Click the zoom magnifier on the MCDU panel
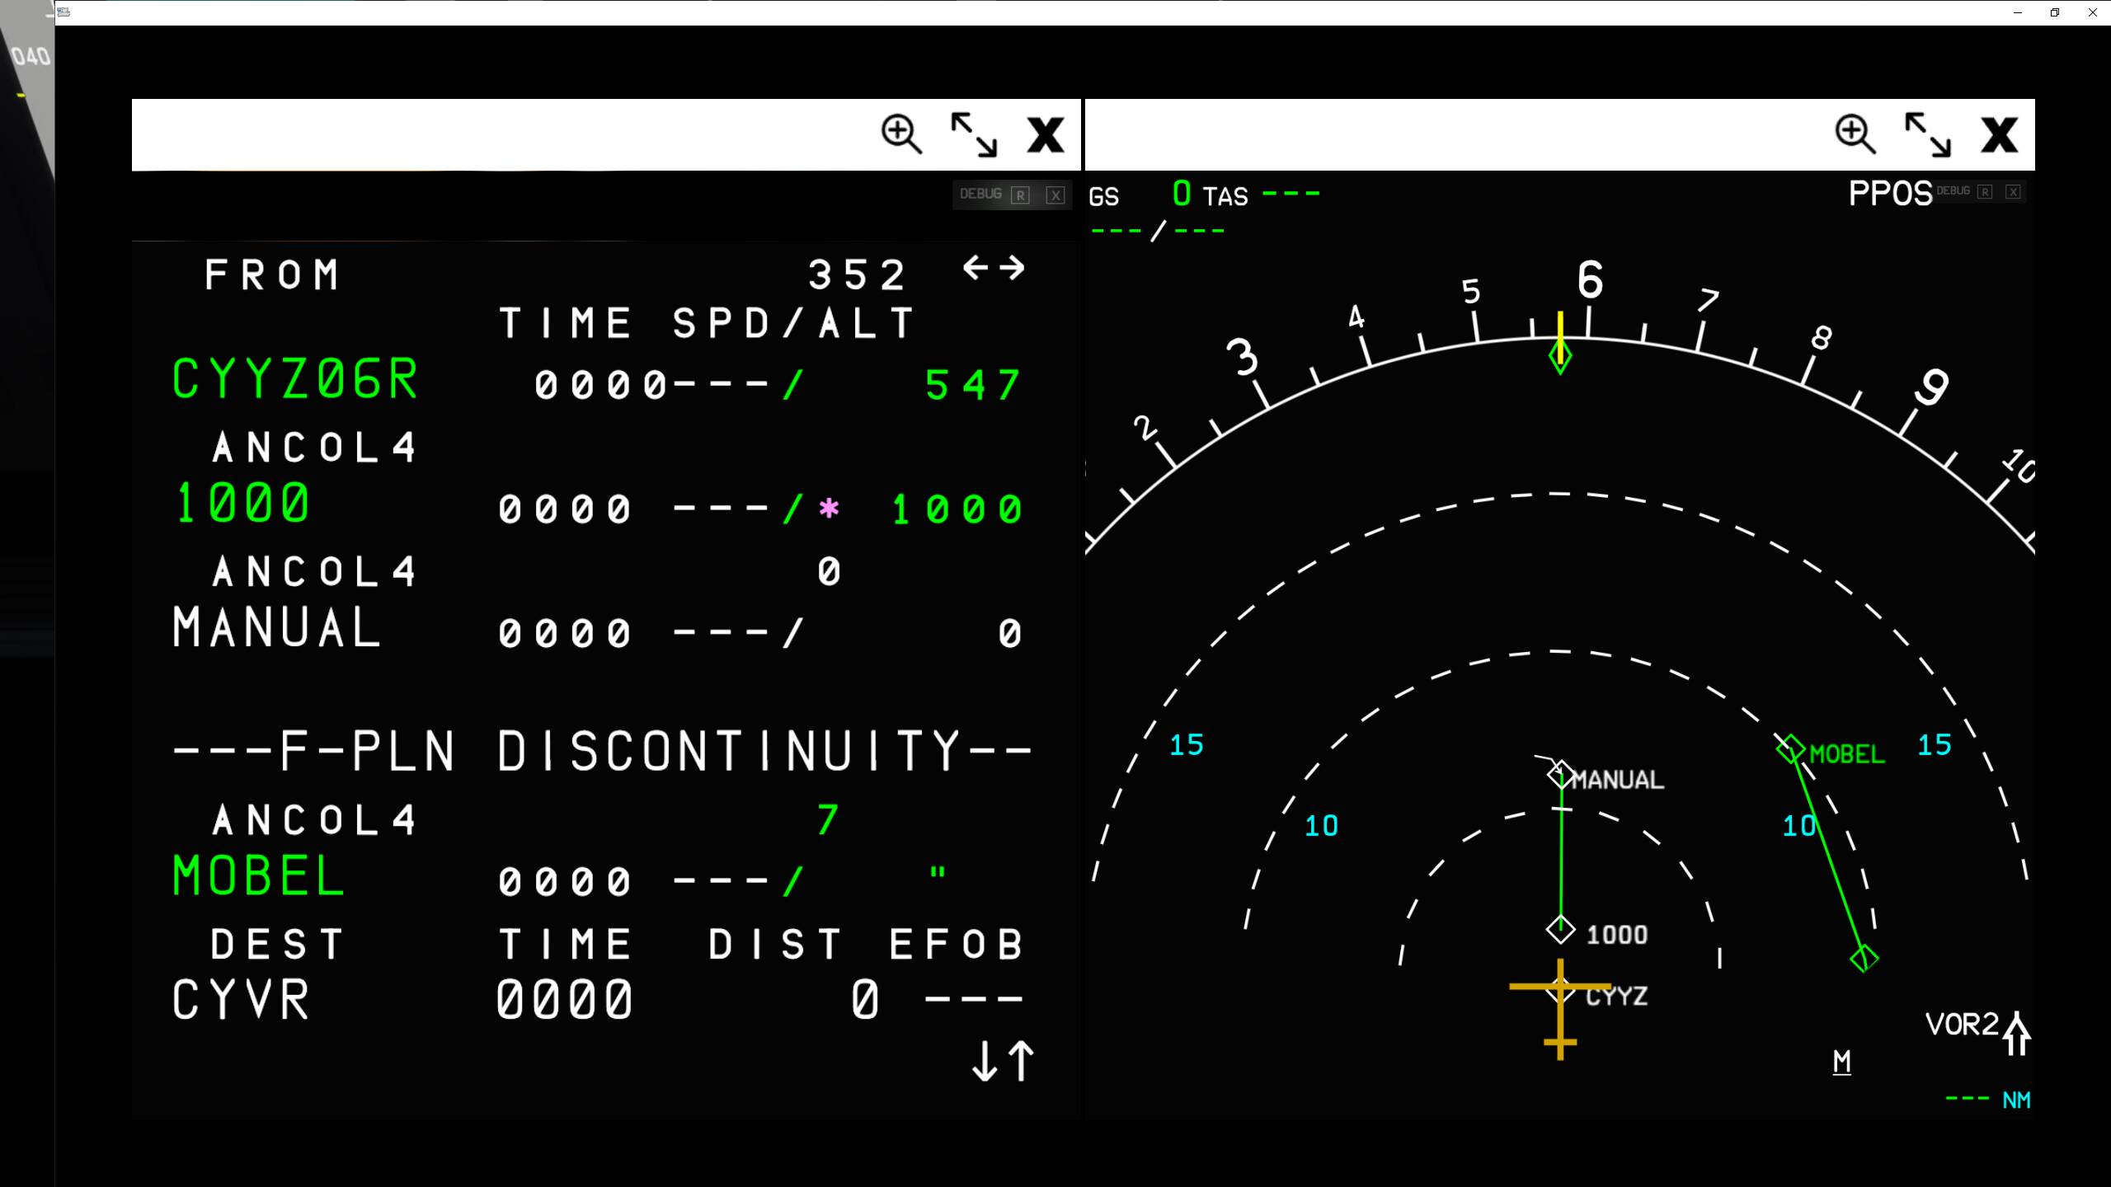 (900, 134)
